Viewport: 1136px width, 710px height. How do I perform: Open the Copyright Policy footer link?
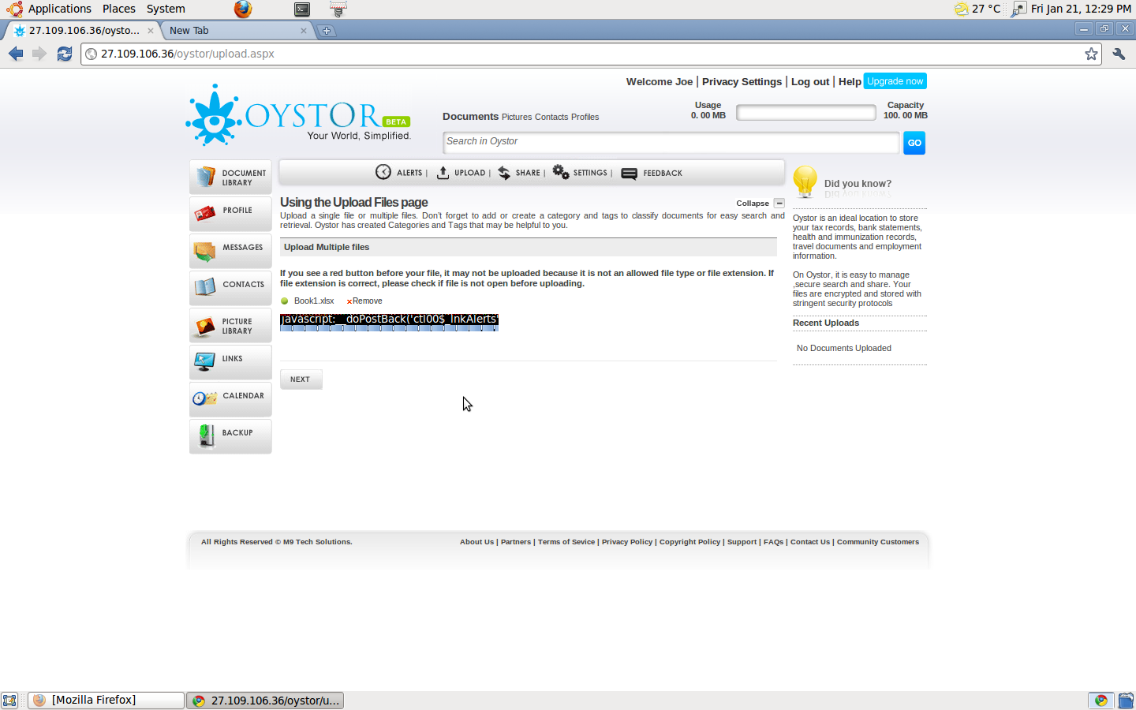(690, 542)
